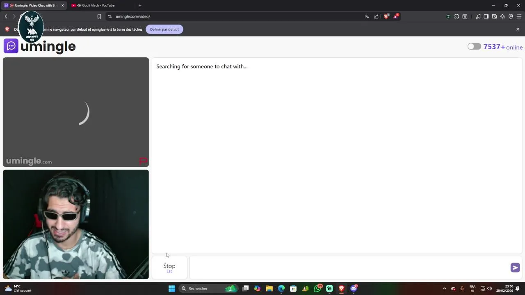
Task: Click the local webcam video preview
Action: [x=76, y=225]
